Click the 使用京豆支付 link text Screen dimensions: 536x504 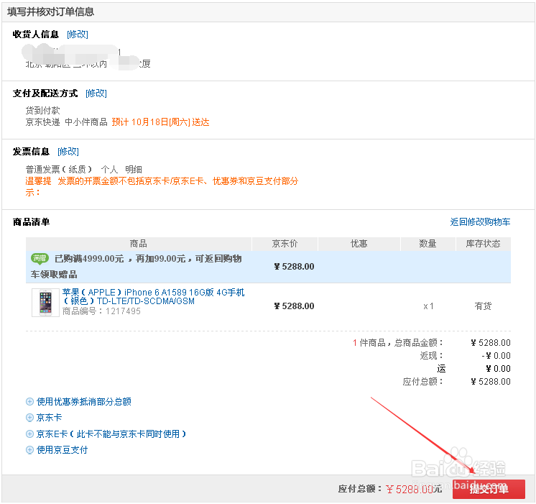[x=62, y=450]
